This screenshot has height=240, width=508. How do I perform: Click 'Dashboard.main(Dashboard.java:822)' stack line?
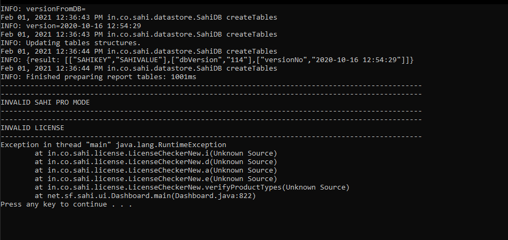point(145,196)
